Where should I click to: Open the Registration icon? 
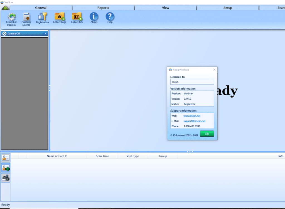coord(42,17)
